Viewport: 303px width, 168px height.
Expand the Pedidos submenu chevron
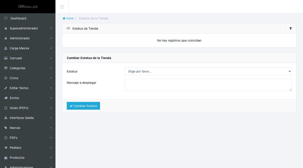coord(51,148)
